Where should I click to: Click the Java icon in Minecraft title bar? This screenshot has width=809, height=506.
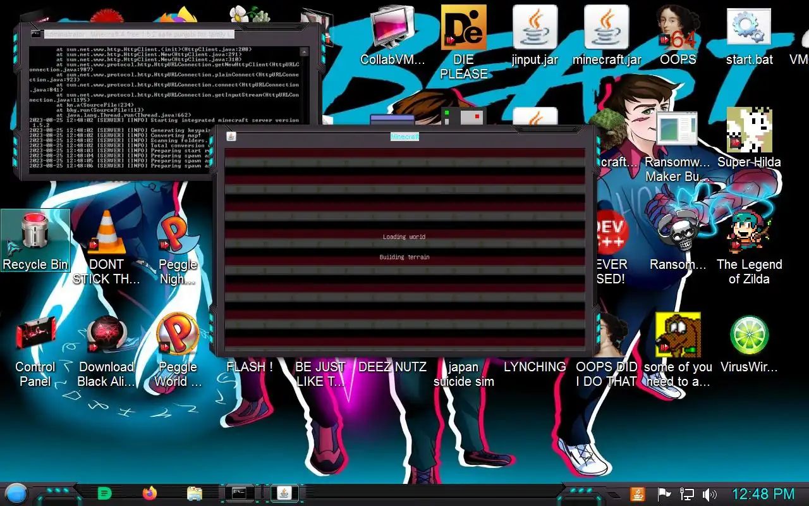231,137
